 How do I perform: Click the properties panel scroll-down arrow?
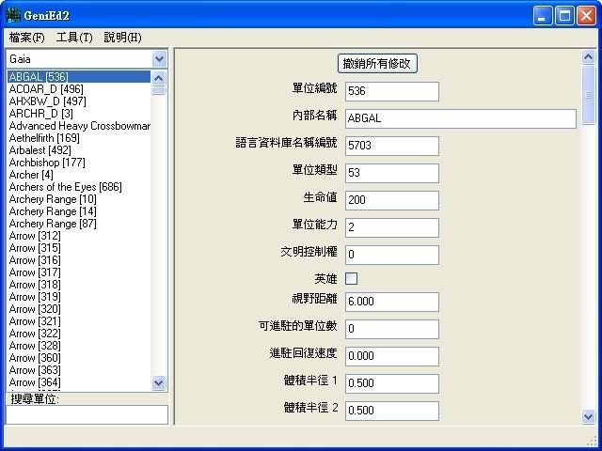589,416
